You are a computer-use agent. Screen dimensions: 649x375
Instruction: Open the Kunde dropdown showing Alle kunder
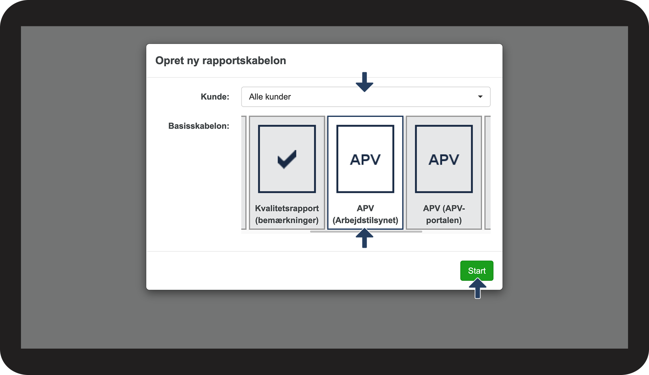pyautogui.click(x=365, y=97)
